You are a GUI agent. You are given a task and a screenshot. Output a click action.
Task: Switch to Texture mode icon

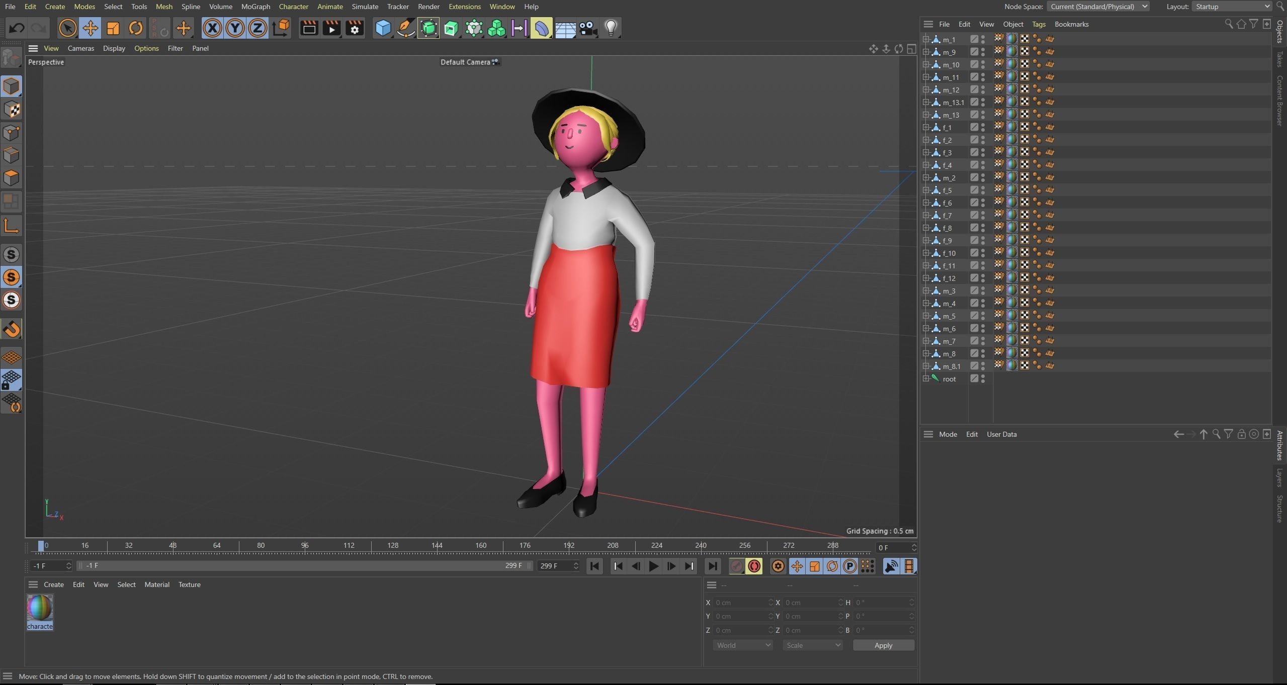12,110
